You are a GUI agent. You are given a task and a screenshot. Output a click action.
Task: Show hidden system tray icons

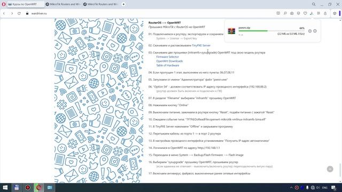coord(291,188)
